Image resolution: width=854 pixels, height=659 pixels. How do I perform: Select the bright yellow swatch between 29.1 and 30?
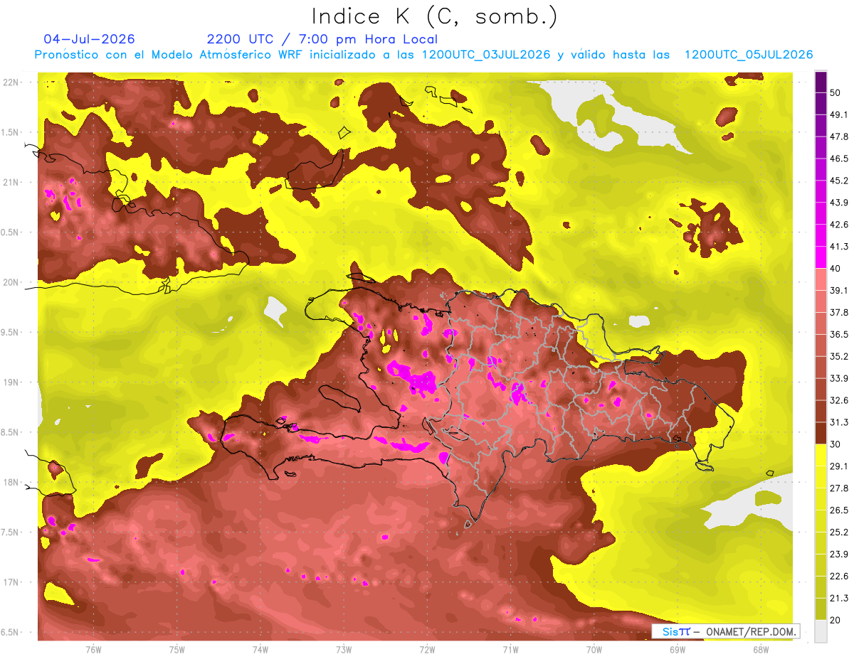coord(821,455)
